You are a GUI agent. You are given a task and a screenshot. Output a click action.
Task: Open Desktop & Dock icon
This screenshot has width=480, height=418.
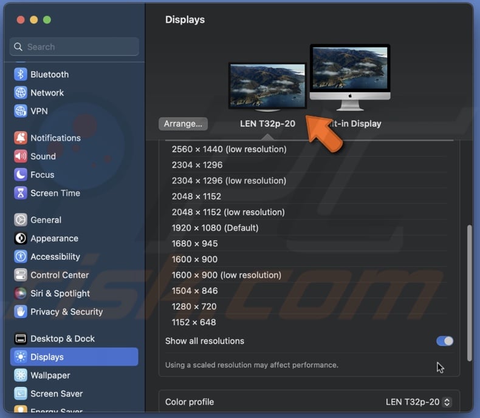(x=21, y=339)
